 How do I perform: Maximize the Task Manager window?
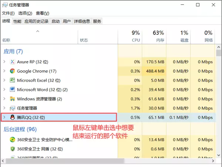point(198,5)
